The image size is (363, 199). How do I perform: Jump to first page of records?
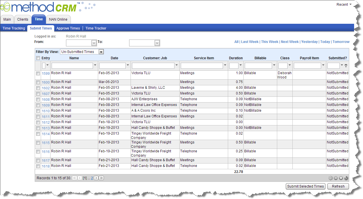[x=75, y=178]
